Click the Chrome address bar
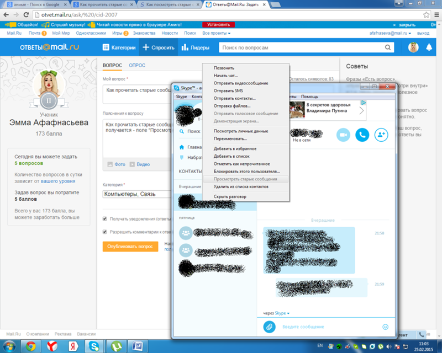The image size is (442, 353). click(228, 15)
